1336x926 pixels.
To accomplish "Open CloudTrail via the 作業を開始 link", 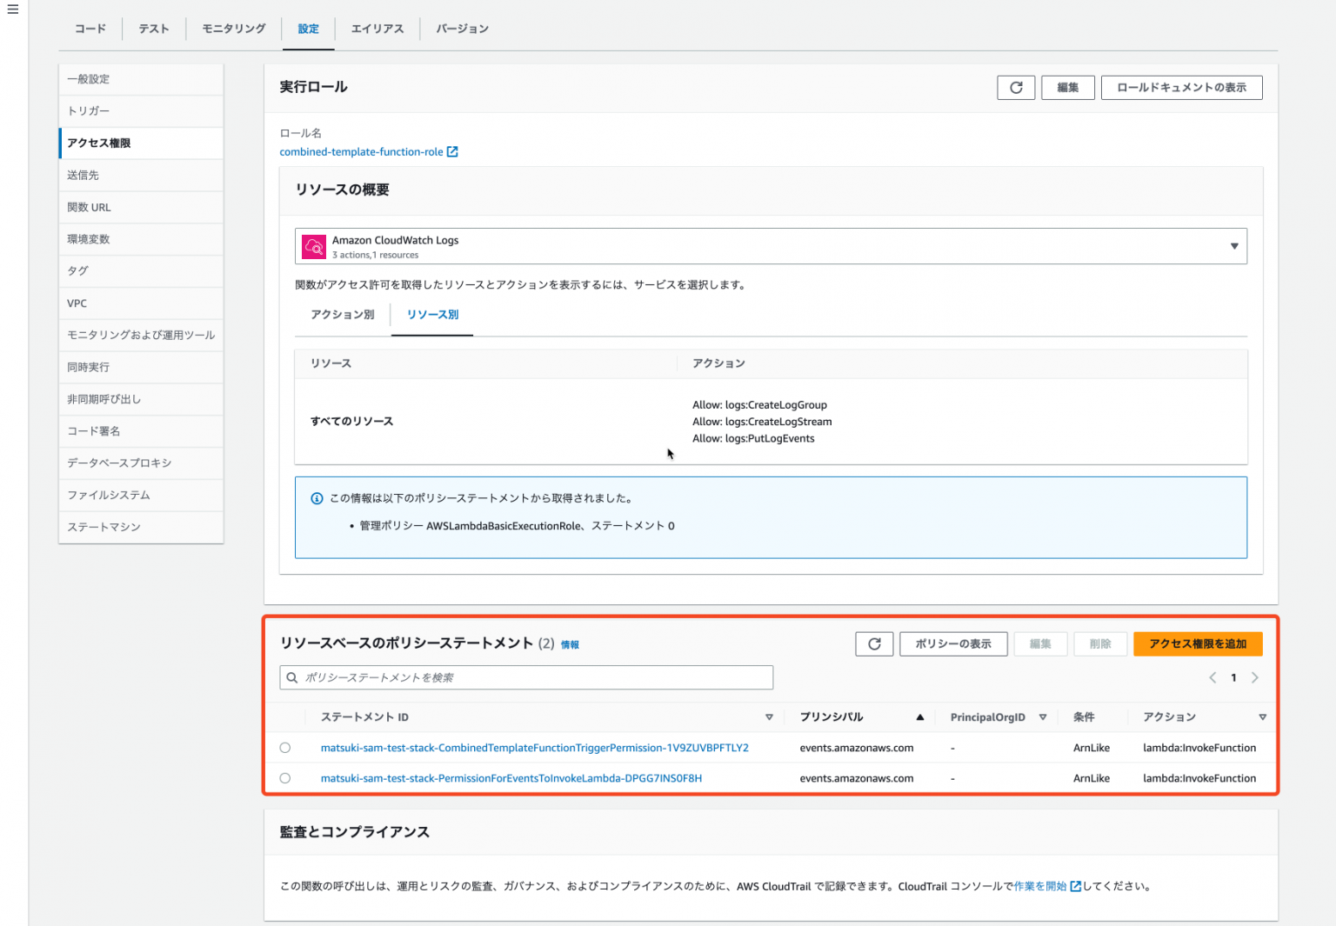I will point(1040,885).
